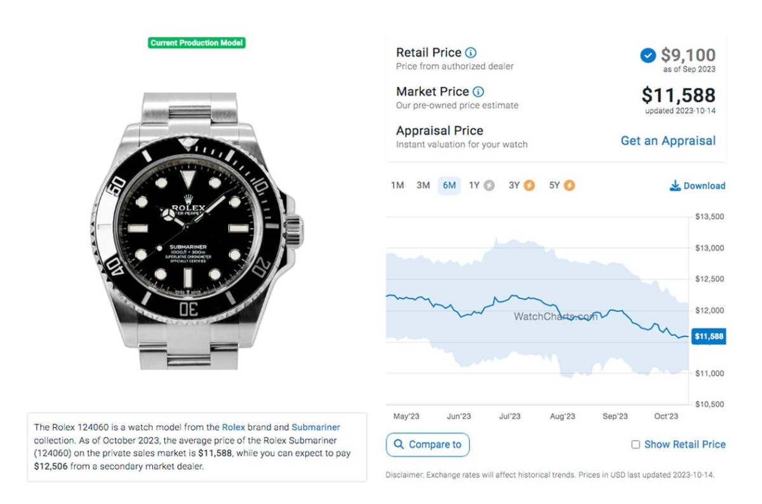Click the Download arrow icon

click(675, 186)
